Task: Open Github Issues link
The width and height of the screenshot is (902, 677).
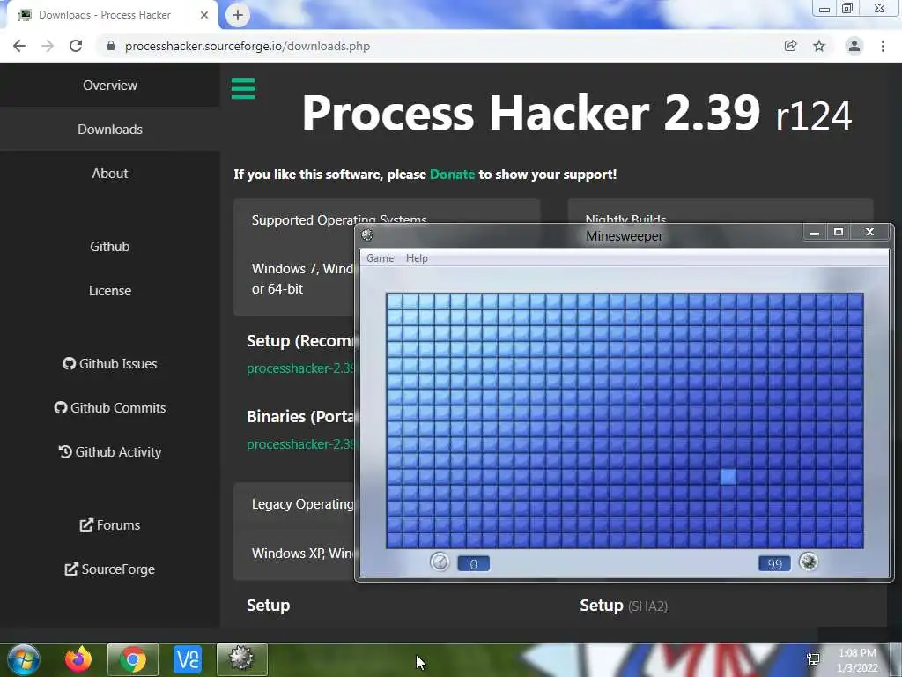Action: click(x=110, y=364)
